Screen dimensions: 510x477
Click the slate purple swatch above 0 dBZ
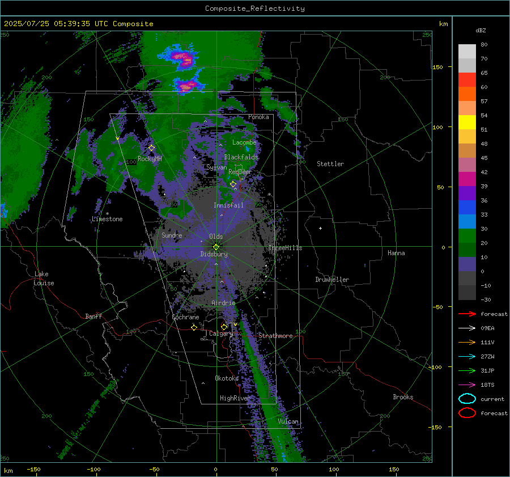(x=467, y=264)
